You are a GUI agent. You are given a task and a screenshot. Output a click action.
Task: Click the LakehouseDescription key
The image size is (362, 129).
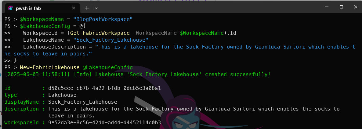pos(54,47)
